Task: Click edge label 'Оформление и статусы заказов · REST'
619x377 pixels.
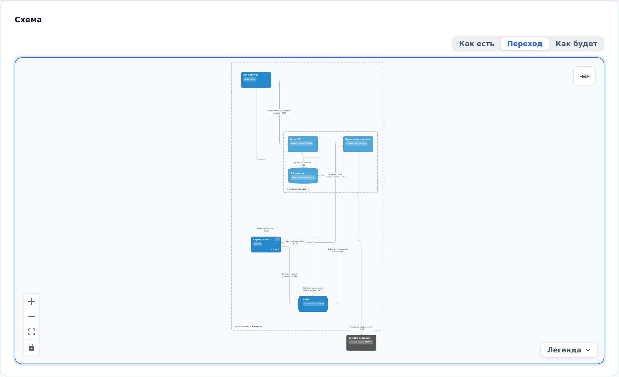Action: (280, 112)
